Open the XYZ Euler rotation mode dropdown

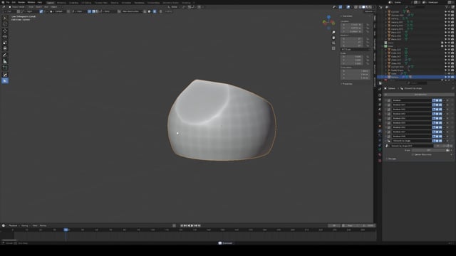(355, 50)
